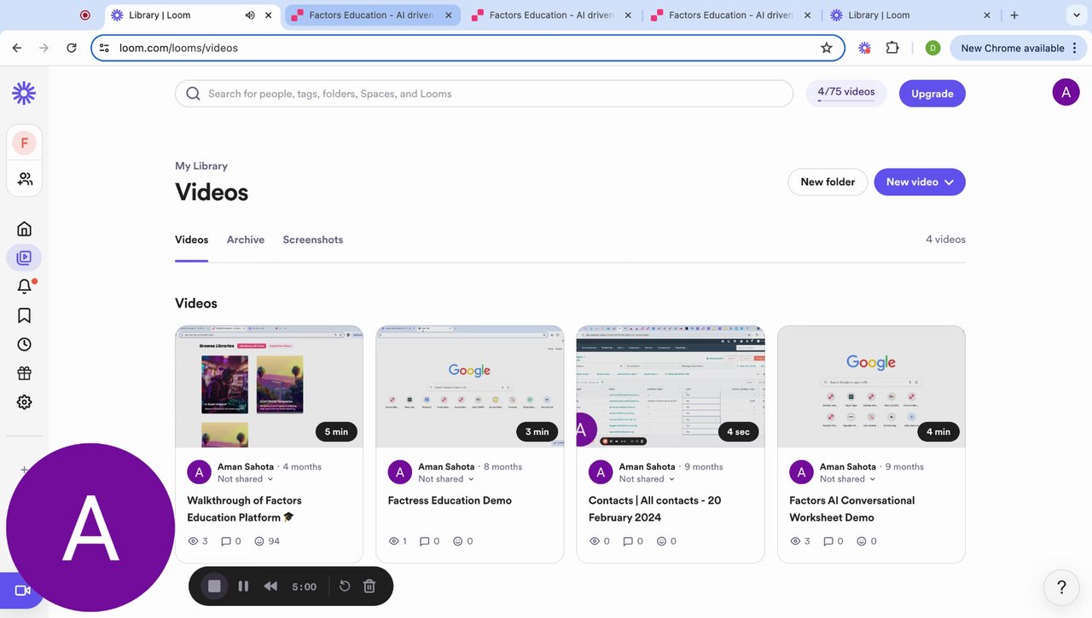Rewind the recording

[x=270, y=586]
